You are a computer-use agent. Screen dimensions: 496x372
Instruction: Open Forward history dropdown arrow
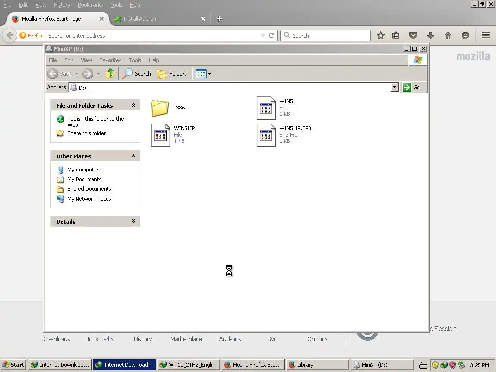click(x=98, y=74)
